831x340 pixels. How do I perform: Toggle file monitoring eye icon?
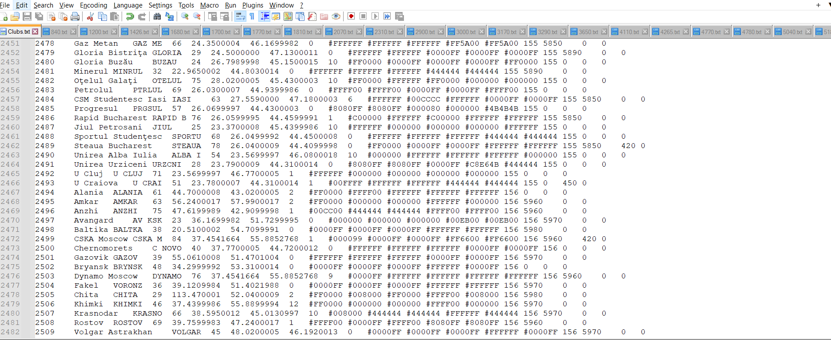pos(336,17)
